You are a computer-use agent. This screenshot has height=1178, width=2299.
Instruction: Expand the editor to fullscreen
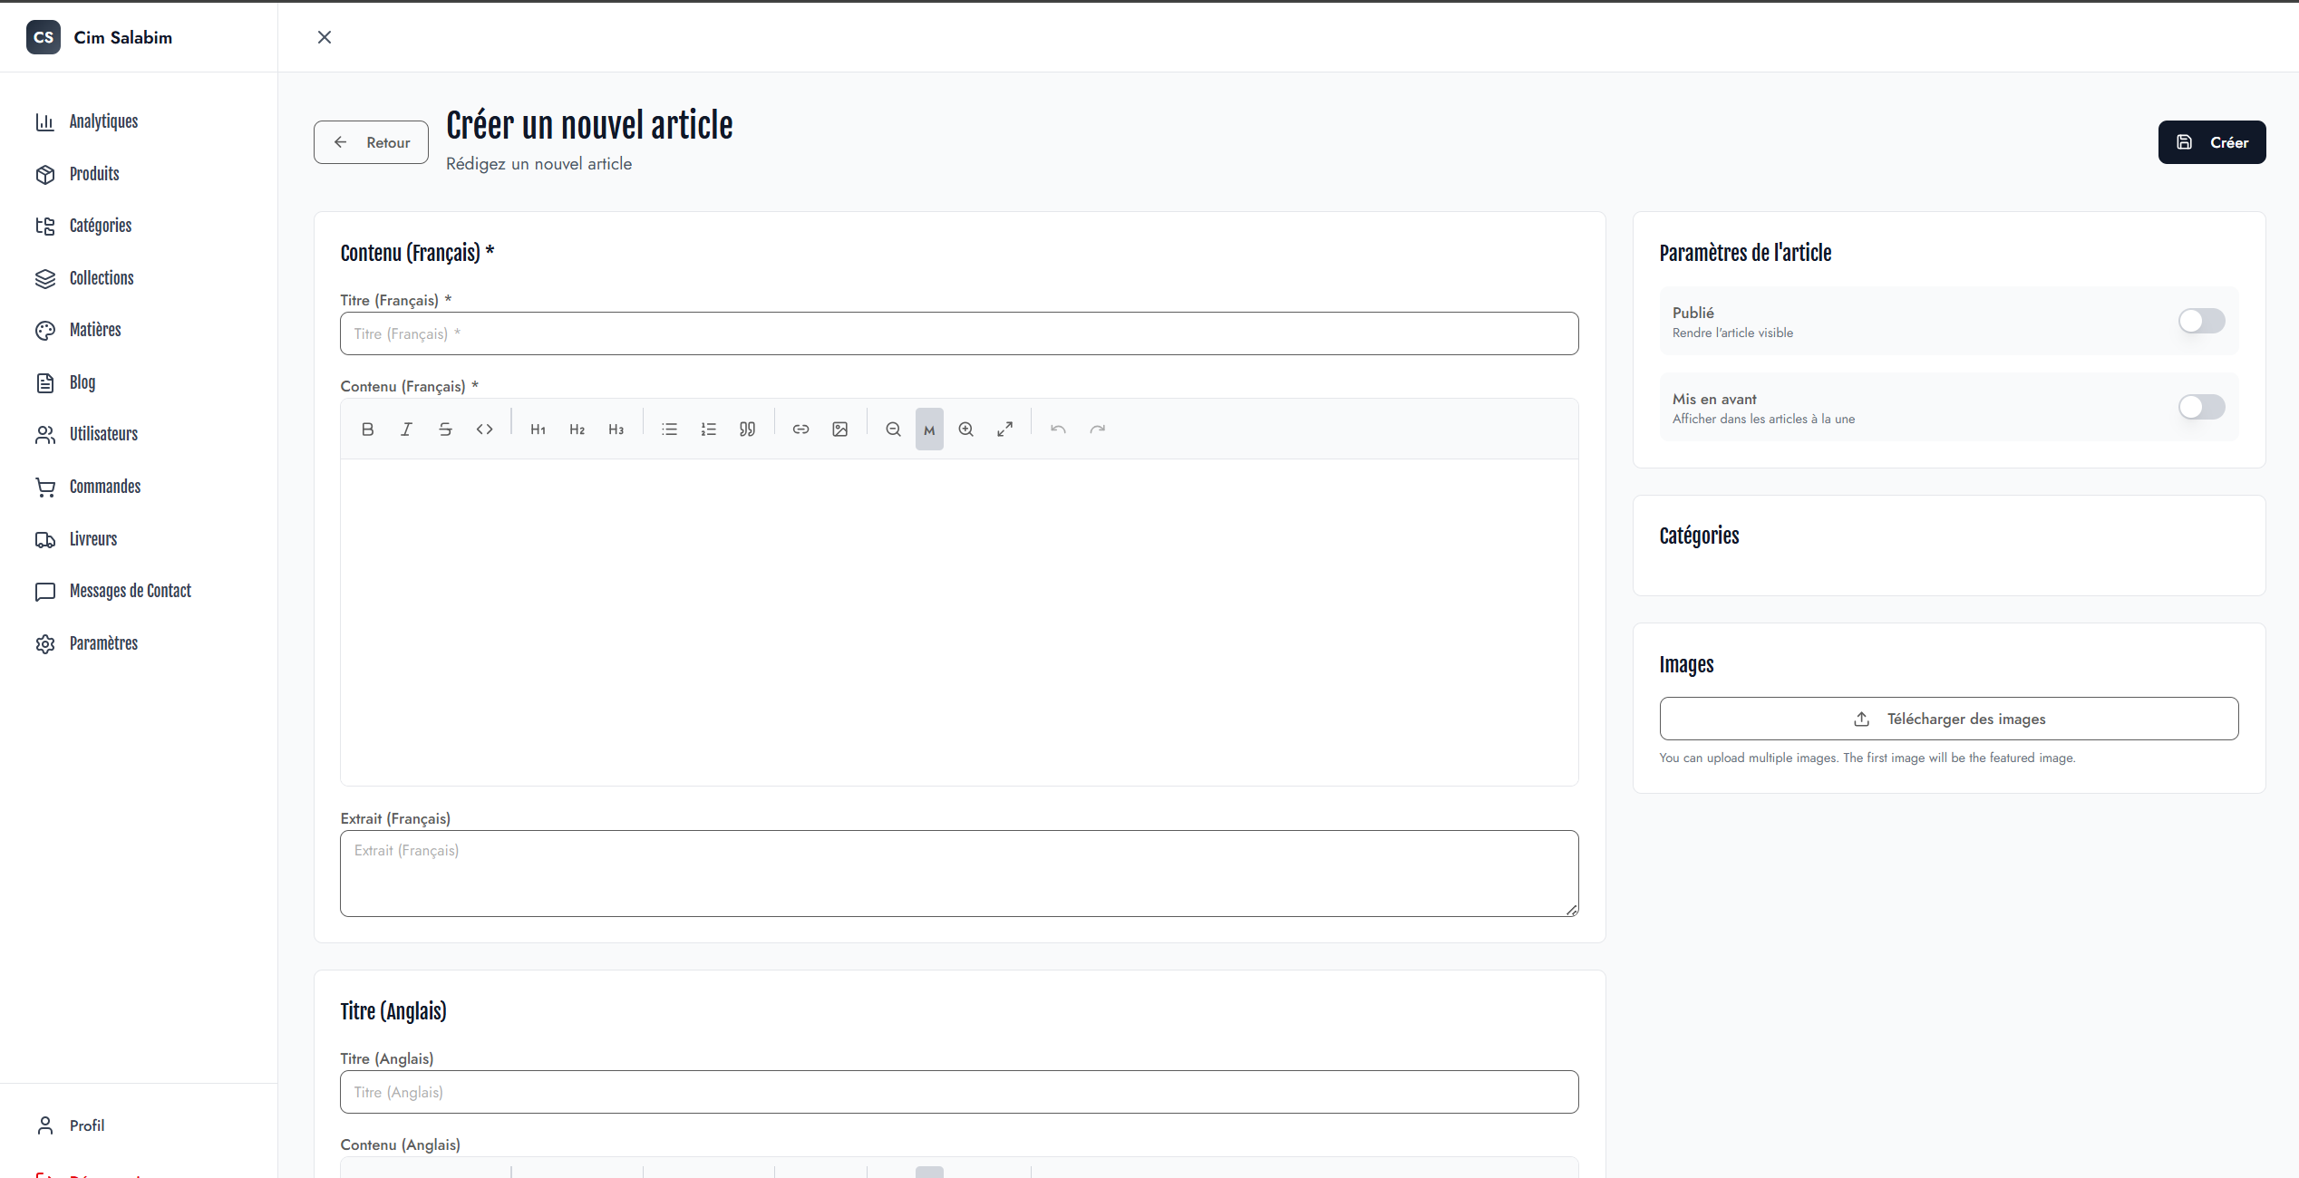[1004, 429]
